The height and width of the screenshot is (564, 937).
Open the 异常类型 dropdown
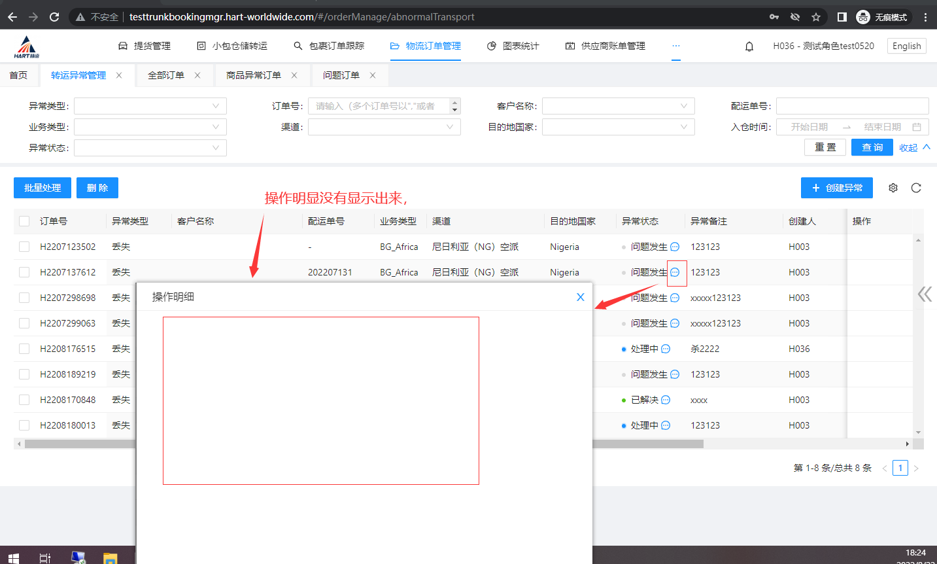click(150, 106)
